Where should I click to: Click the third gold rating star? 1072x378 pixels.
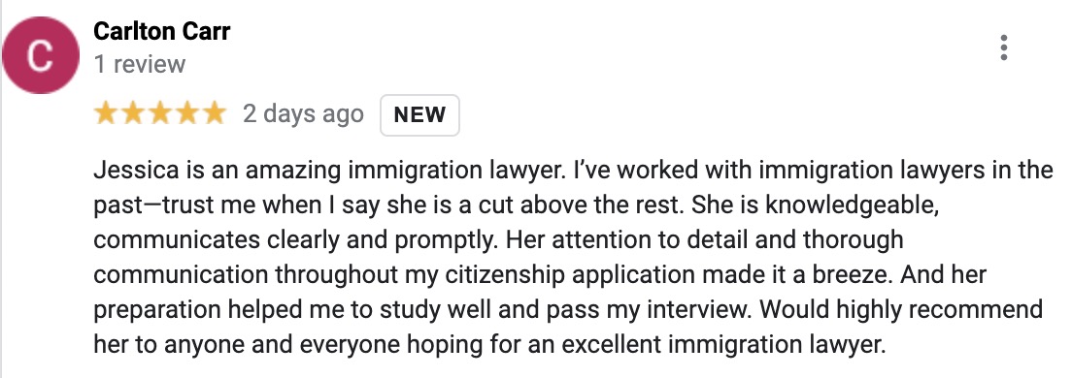(x=159, y=114)
